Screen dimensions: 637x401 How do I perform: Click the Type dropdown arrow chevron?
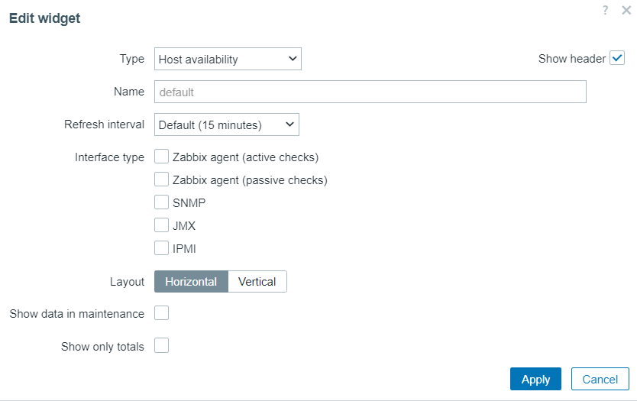[292, 59]
